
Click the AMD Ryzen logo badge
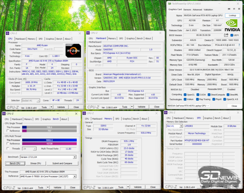coord(73,51)
